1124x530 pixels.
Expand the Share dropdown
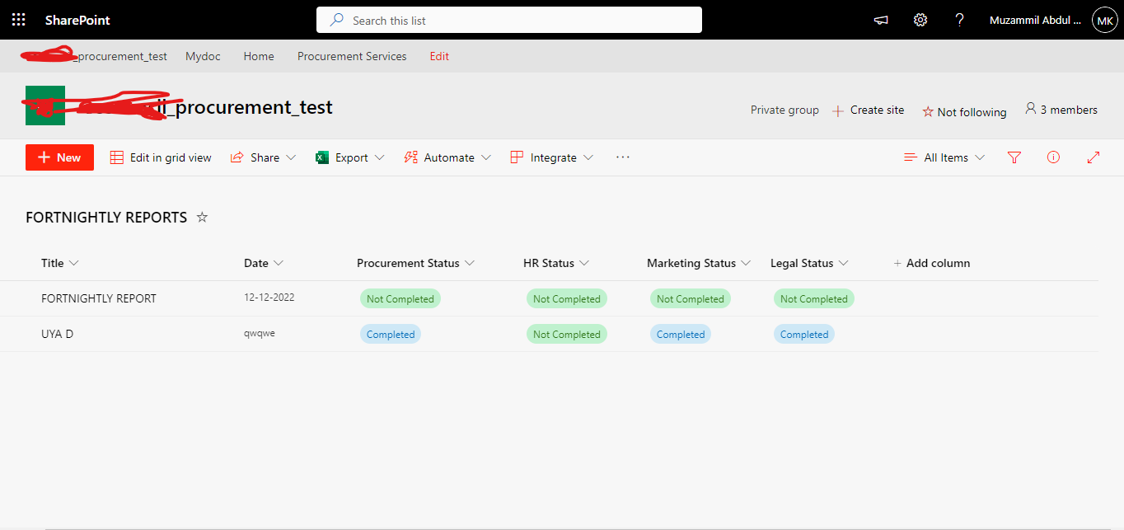[291, 157]
